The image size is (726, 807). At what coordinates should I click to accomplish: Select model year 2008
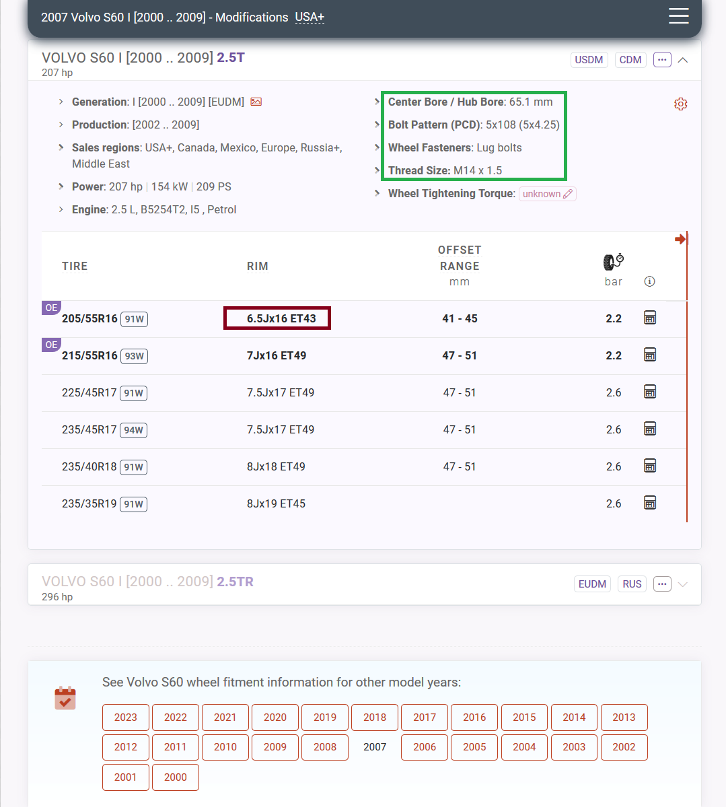tap(325, 747)
